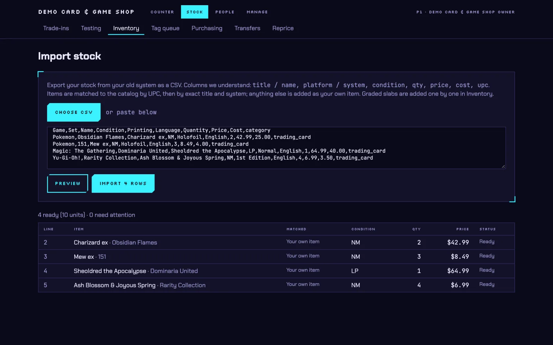Viewport: 553px width, 345px height.
Task: Click the Price column header
Action: point(462,229)
